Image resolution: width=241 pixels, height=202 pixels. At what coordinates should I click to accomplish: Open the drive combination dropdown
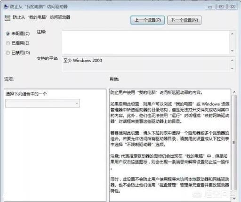click(42, 103)
